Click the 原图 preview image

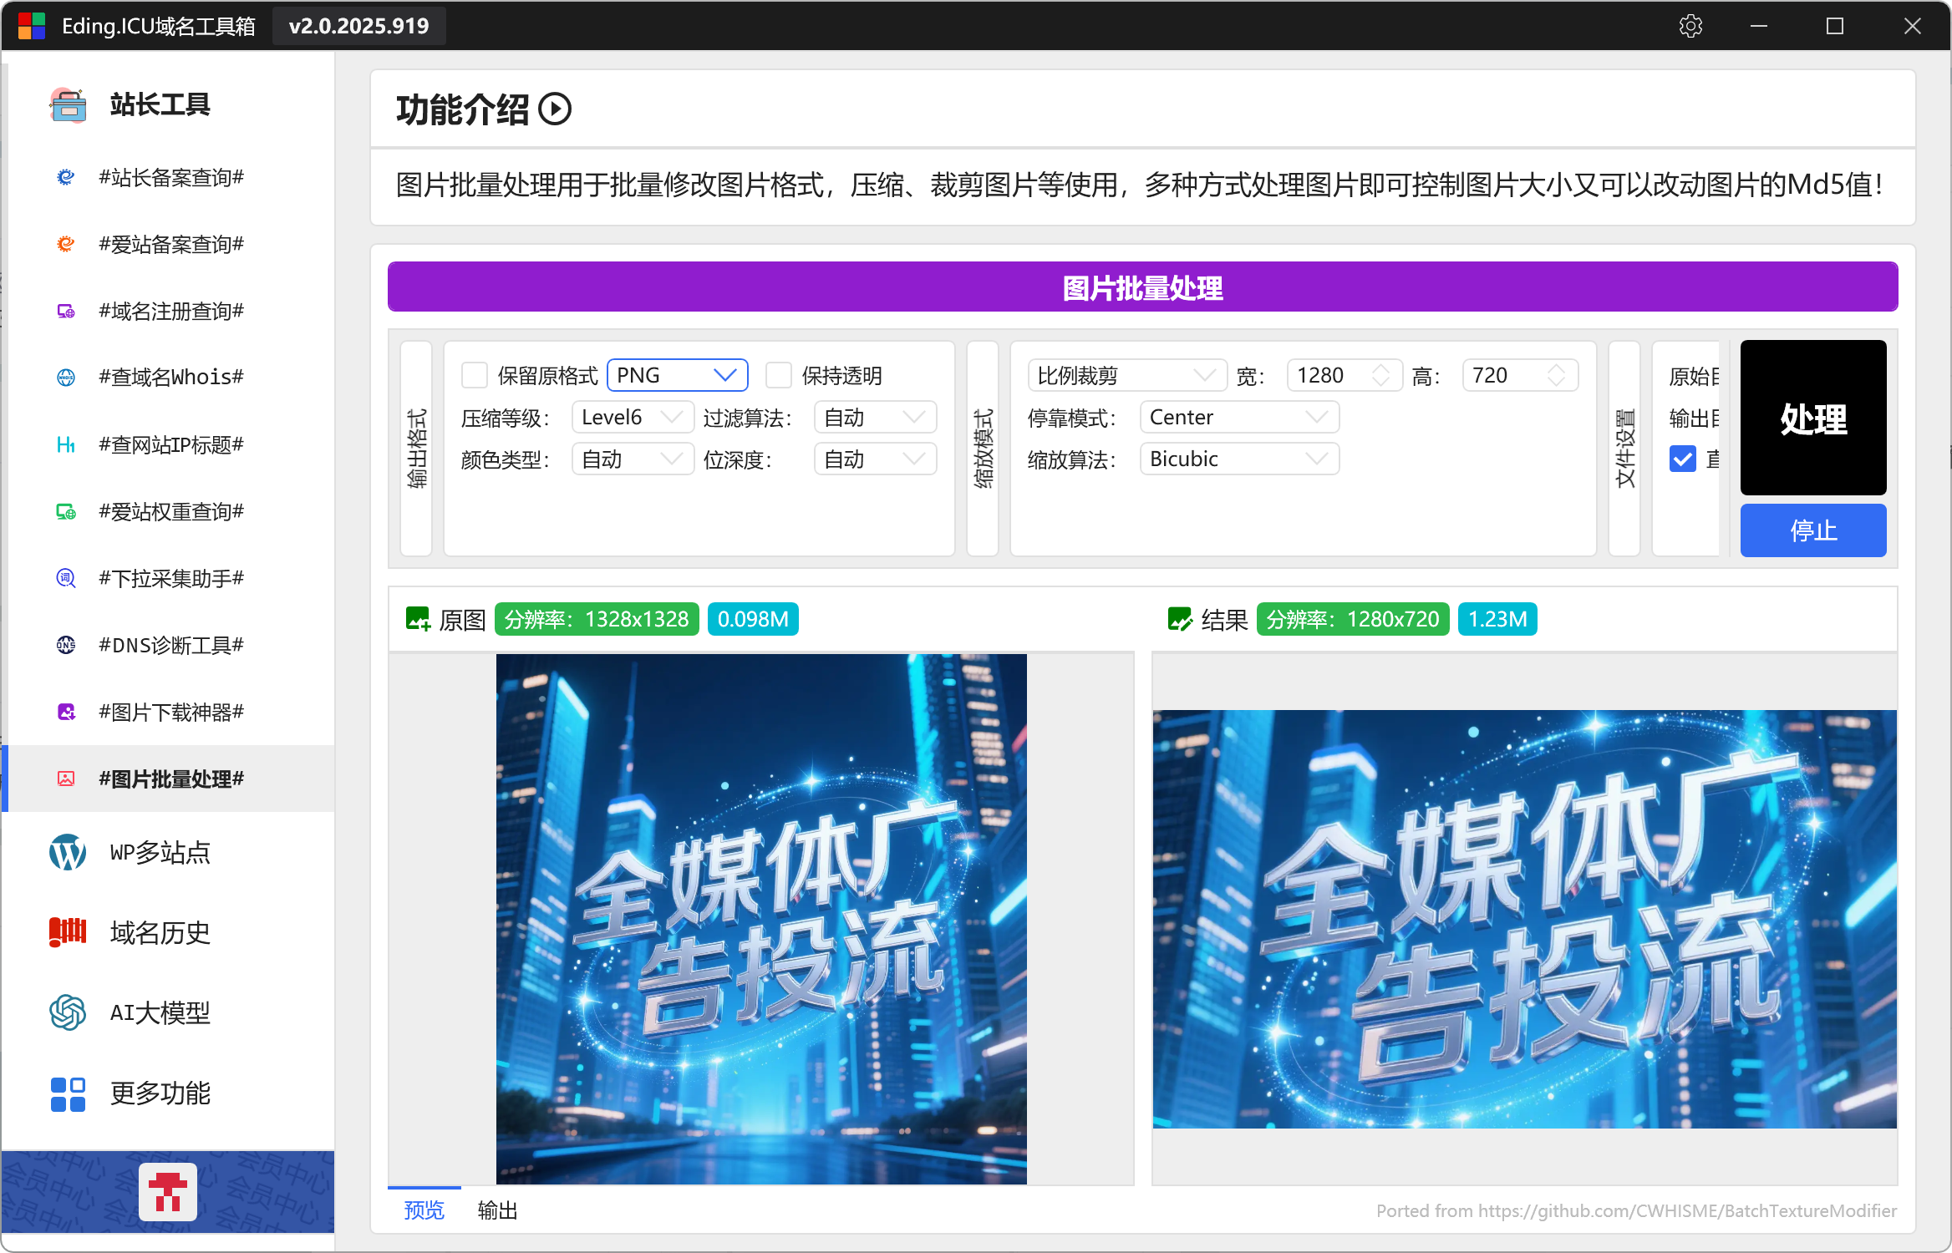tap(761, 919)
